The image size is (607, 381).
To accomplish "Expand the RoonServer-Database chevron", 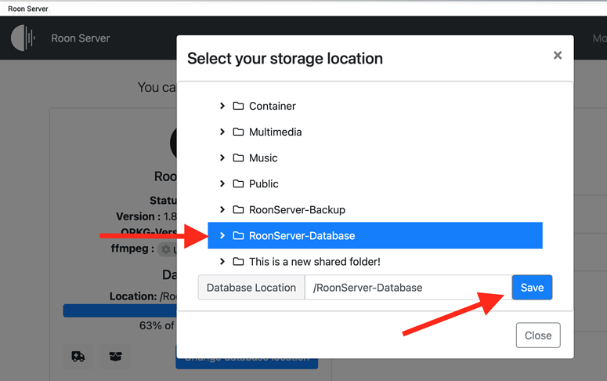I will (222, 236).
